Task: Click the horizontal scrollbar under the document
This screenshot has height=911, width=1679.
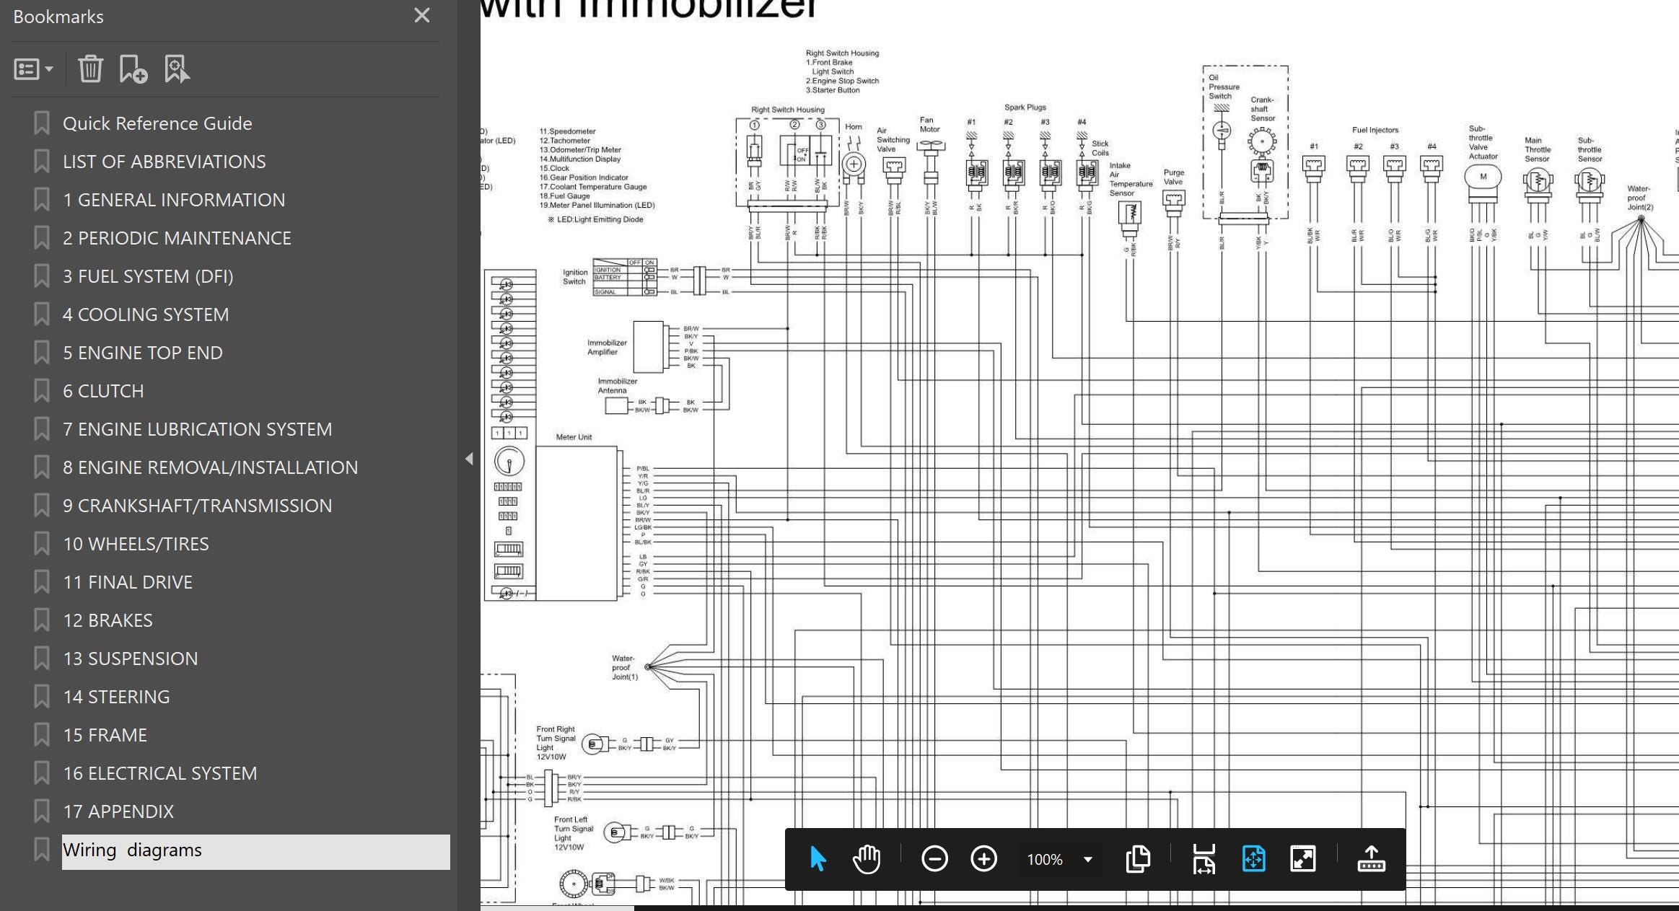Action: pyautogui.click(x=558, y=908)
